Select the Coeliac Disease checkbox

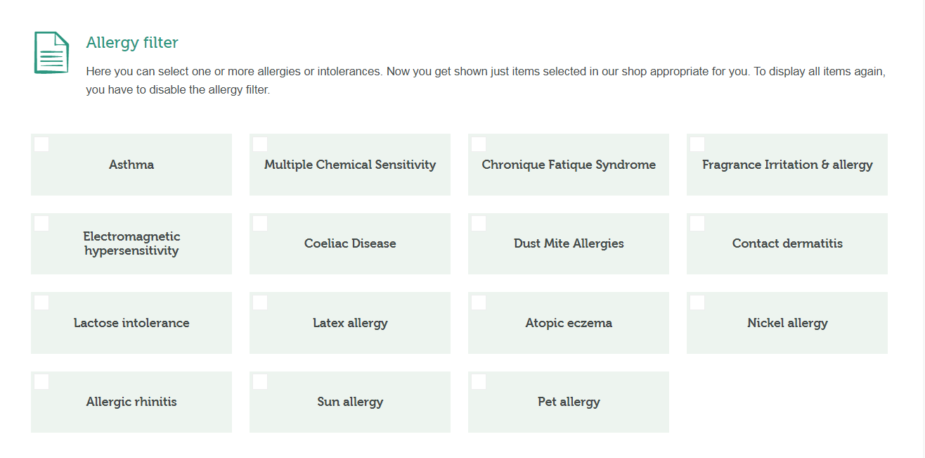pos(260,224)
